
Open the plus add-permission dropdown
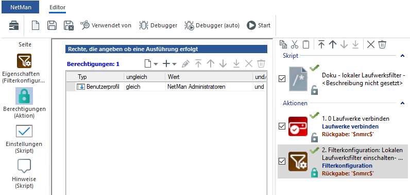[169, 63]
